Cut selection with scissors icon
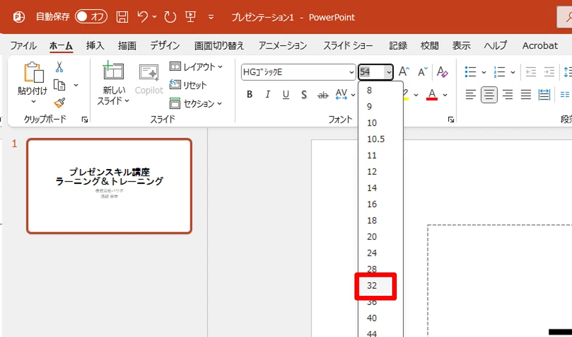This screenshot has width=572, height=337. pos(59,67)
